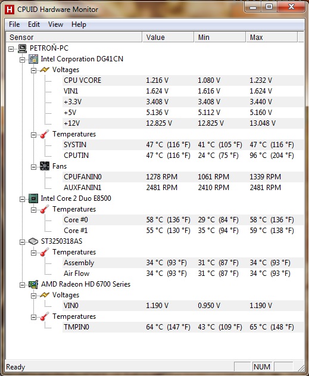The width and height of the screenshot is (309, 376).
Task: Collapse the Fans group
Action: (33, 167)
